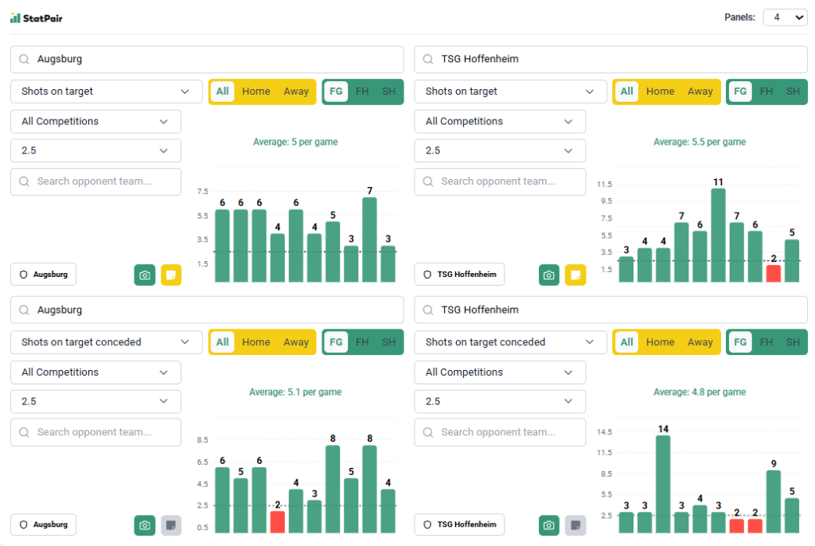This screenshot has height=546, width=815.
Task: Switch to FH period in bottom Augsburg panel
Action: pos(362,342)
